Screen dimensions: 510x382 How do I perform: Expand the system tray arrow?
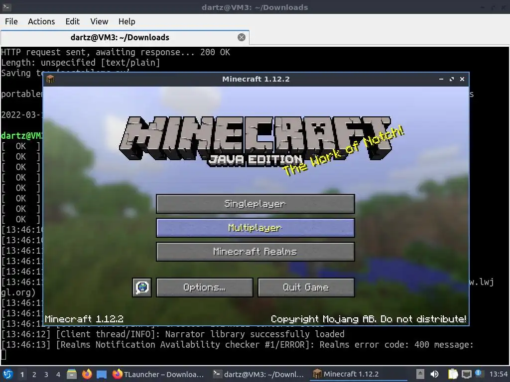[420, 374]
